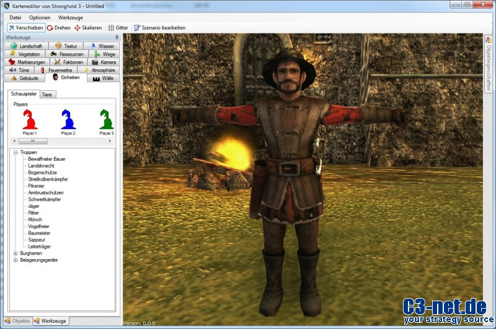Select Jäger unit

coord(33,207)
